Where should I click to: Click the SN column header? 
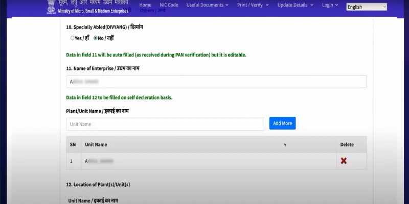pyautogui.click(x=73, y=145)
